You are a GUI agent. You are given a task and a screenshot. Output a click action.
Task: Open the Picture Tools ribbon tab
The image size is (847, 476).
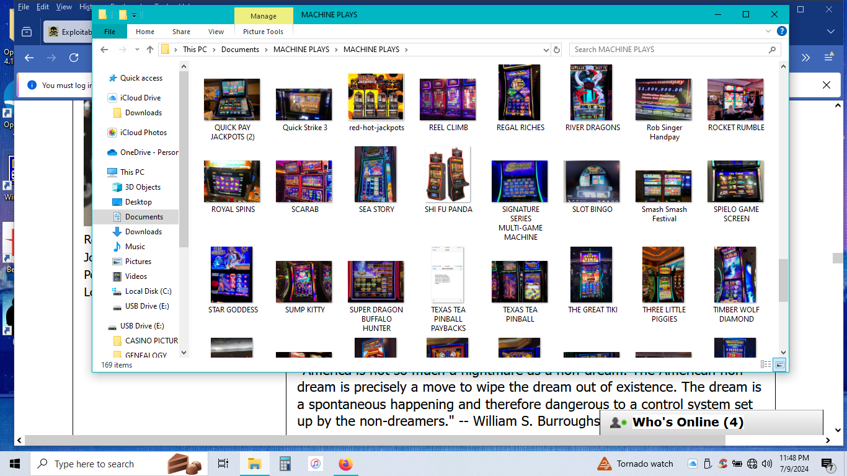click(x=263, y=32)
